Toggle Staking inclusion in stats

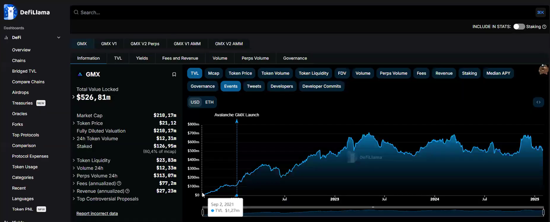point(519,27)
